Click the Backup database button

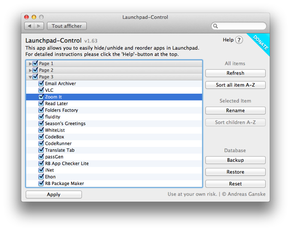tap(235, 160)
